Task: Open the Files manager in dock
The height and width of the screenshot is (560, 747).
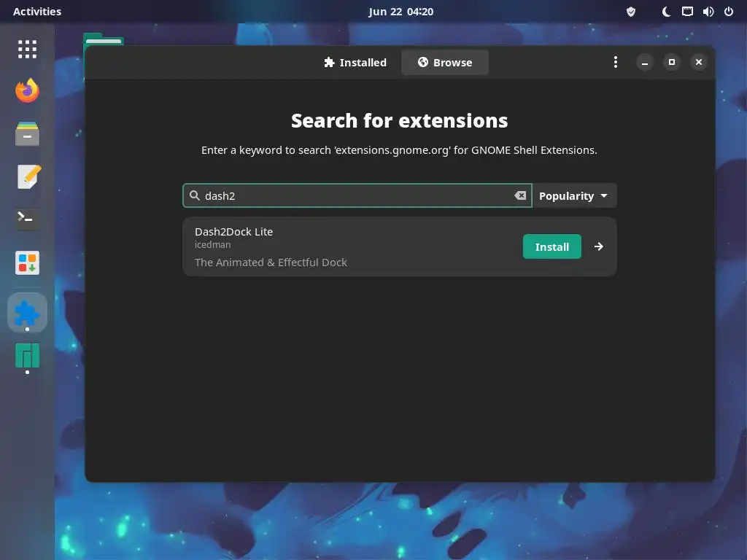Action: [x=27, y=134]
